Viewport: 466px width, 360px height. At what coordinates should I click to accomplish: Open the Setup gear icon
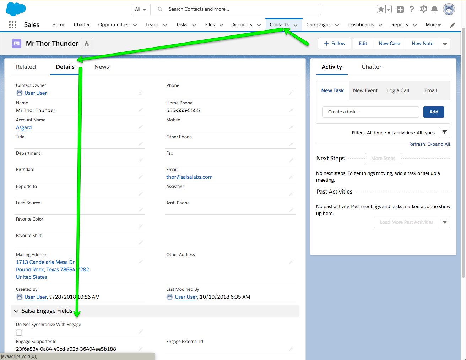423,9
